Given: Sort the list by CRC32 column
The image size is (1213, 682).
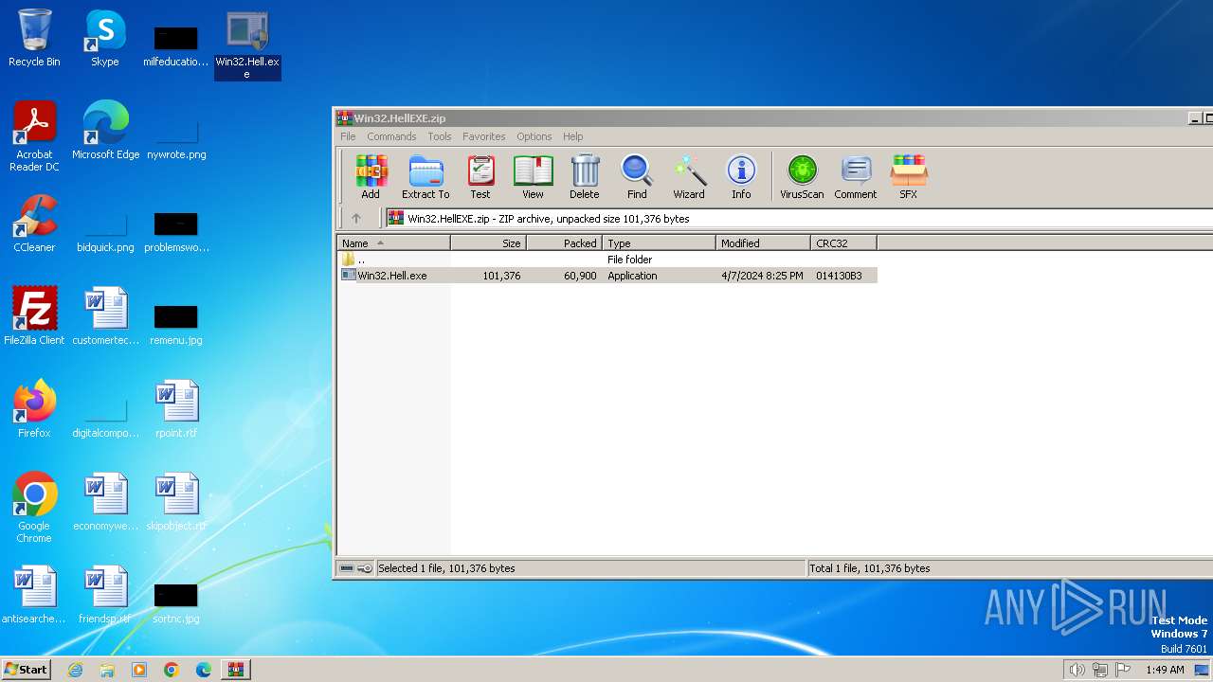Looking at the screenshot, I should 843,243.
